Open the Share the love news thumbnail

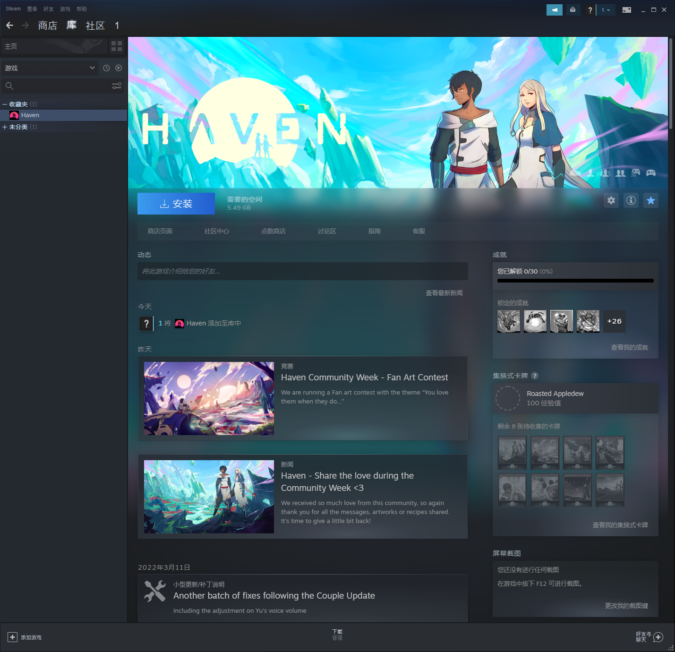coord(209,497)
